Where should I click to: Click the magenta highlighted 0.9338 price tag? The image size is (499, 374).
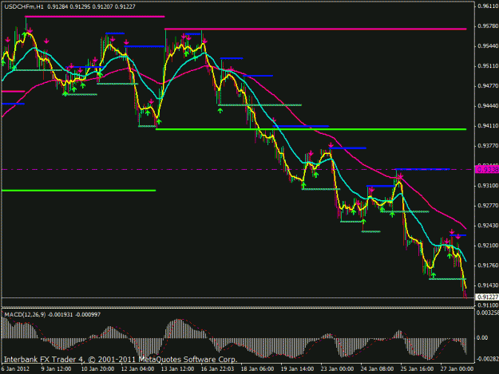point(487,169)
